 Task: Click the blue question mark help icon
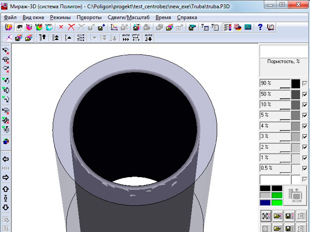(260, 27)
